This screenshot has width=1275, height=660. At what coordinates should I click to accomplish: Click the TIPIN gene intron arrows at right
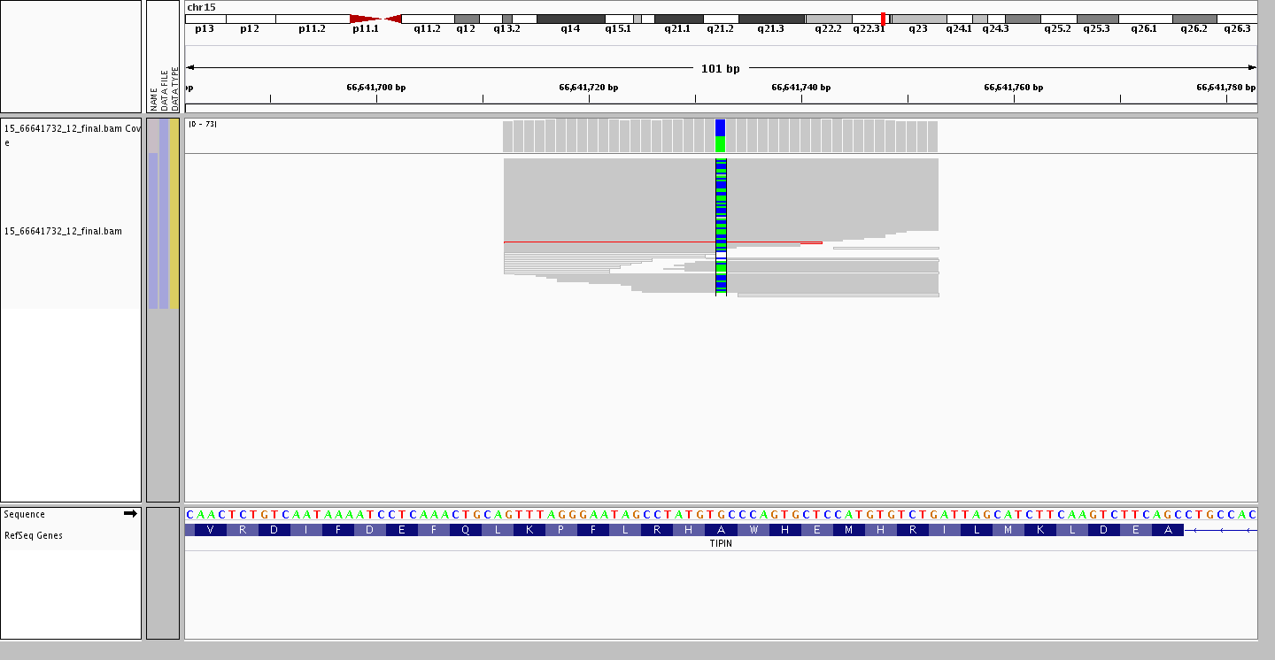click(1221, 530)
